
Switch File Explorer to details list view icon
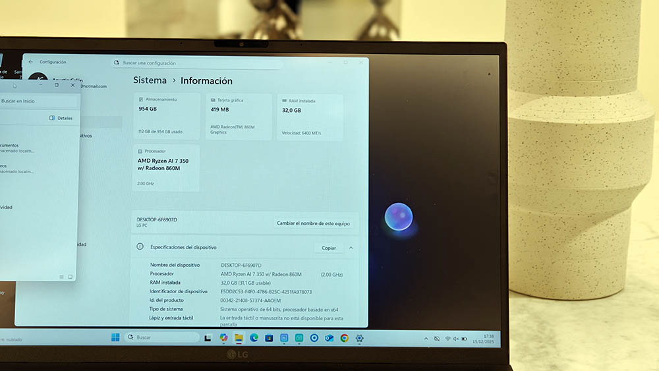tap(61, 277)
